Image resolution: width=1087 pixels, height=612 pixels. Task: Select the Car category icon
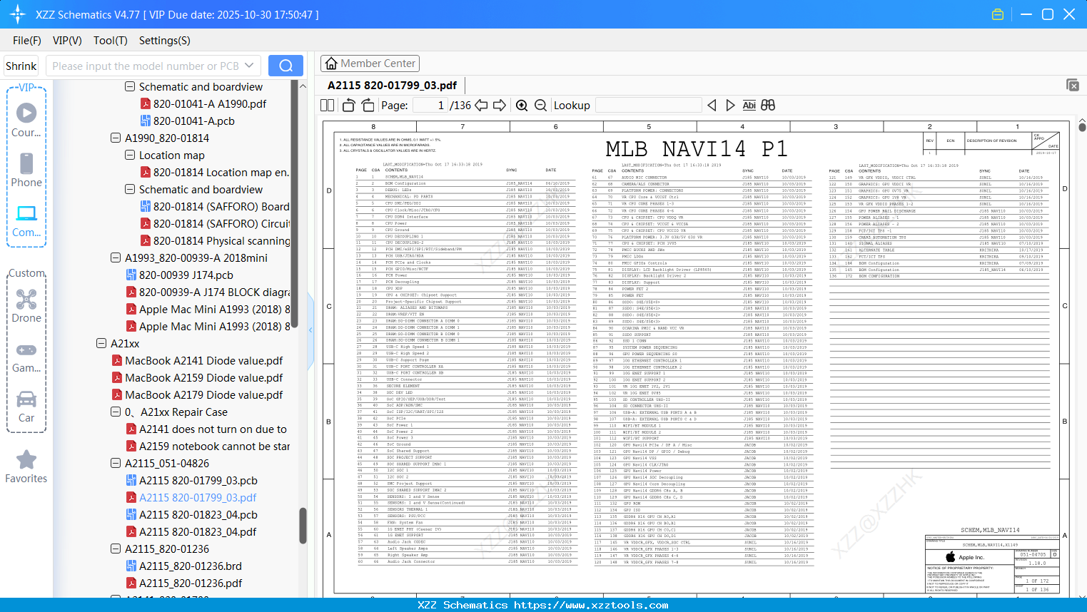(26, 407)
